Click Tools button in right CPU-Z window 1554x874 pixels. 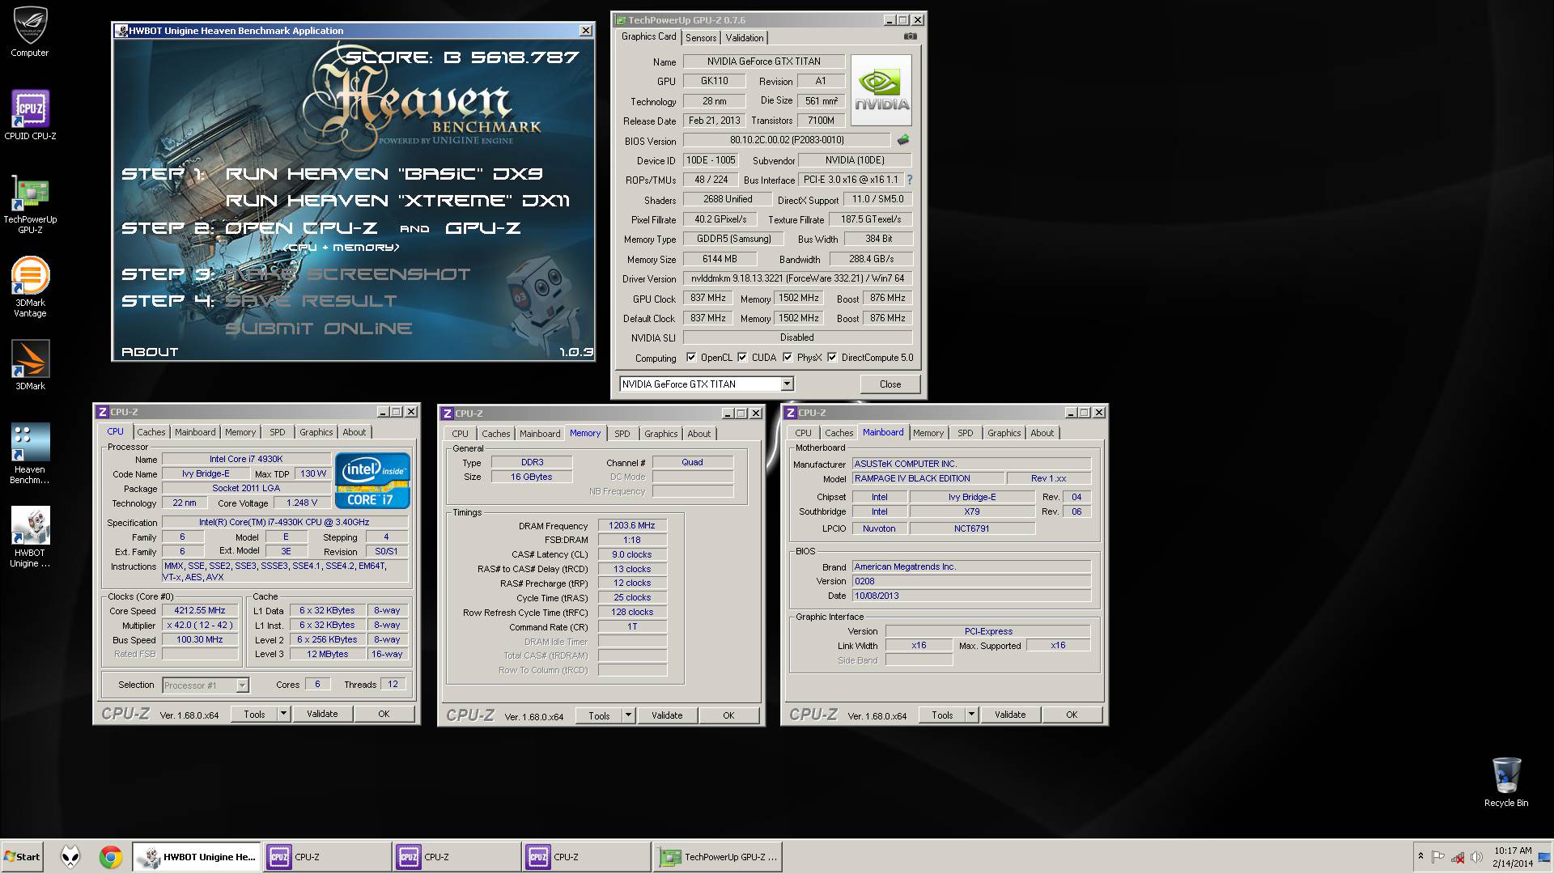coord(942,715)
